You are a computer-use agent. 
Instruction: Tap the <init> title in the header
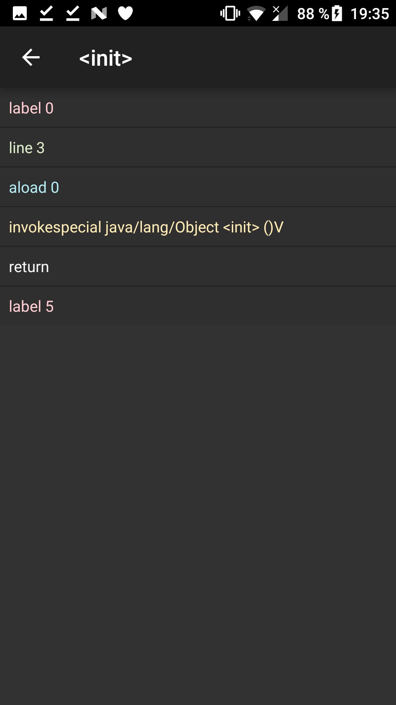point(106,58)
